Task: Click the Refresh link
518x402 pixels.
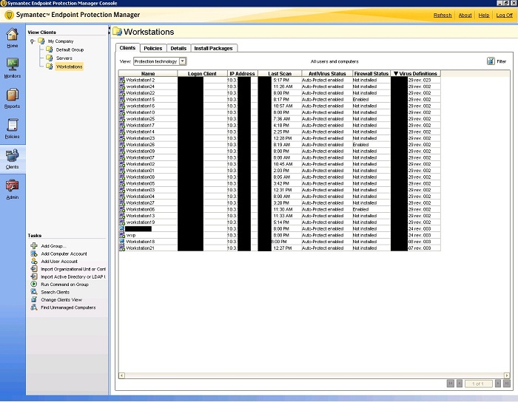Action: click(x=443, y=16)
